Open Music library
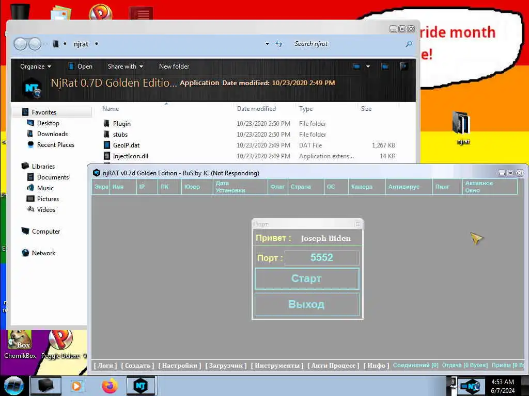 45,188
